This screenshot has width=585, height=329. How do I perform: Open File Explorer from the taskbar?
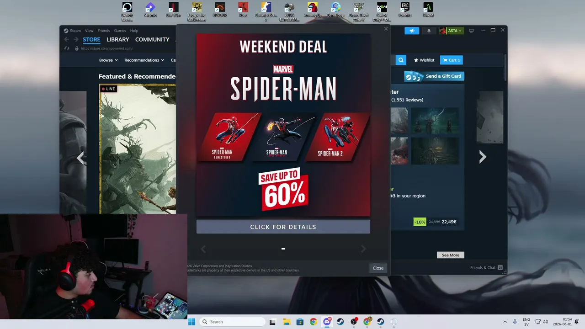coord(286,322)
